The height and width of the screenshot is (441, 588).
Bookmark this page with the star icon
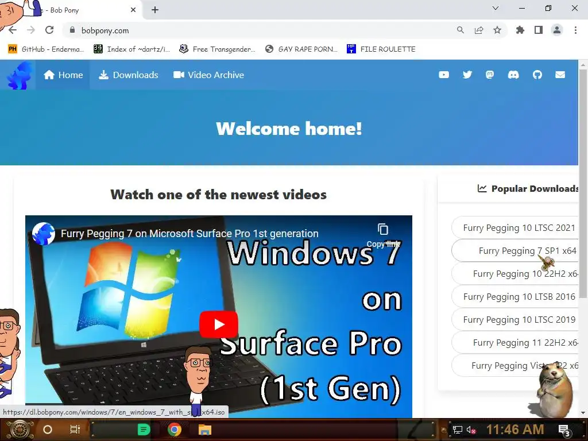[x=497, y=30]
